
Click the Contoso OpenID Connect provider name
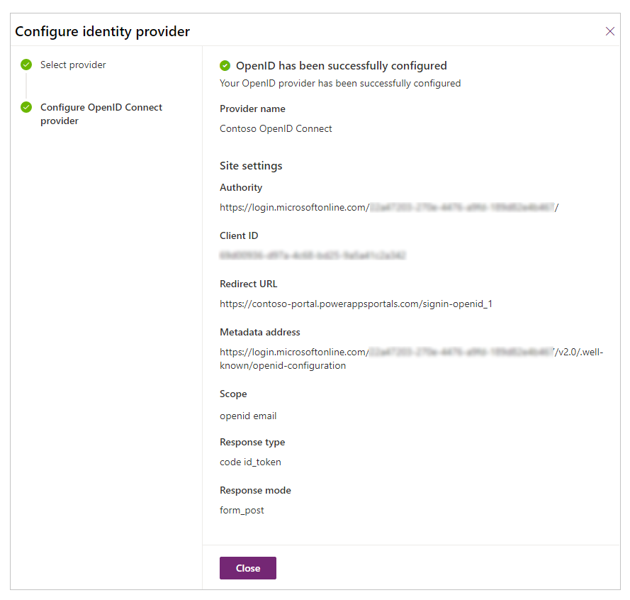(x=276, y=129)
